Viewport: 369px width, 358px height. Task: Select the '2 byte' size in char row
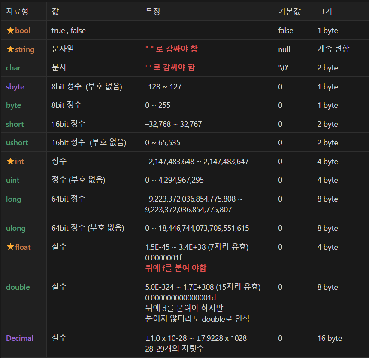click(327, 68)
